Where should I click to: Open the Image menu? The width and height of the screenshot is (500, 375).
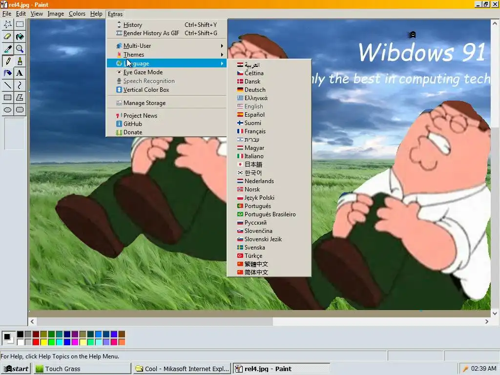[56, 14]
